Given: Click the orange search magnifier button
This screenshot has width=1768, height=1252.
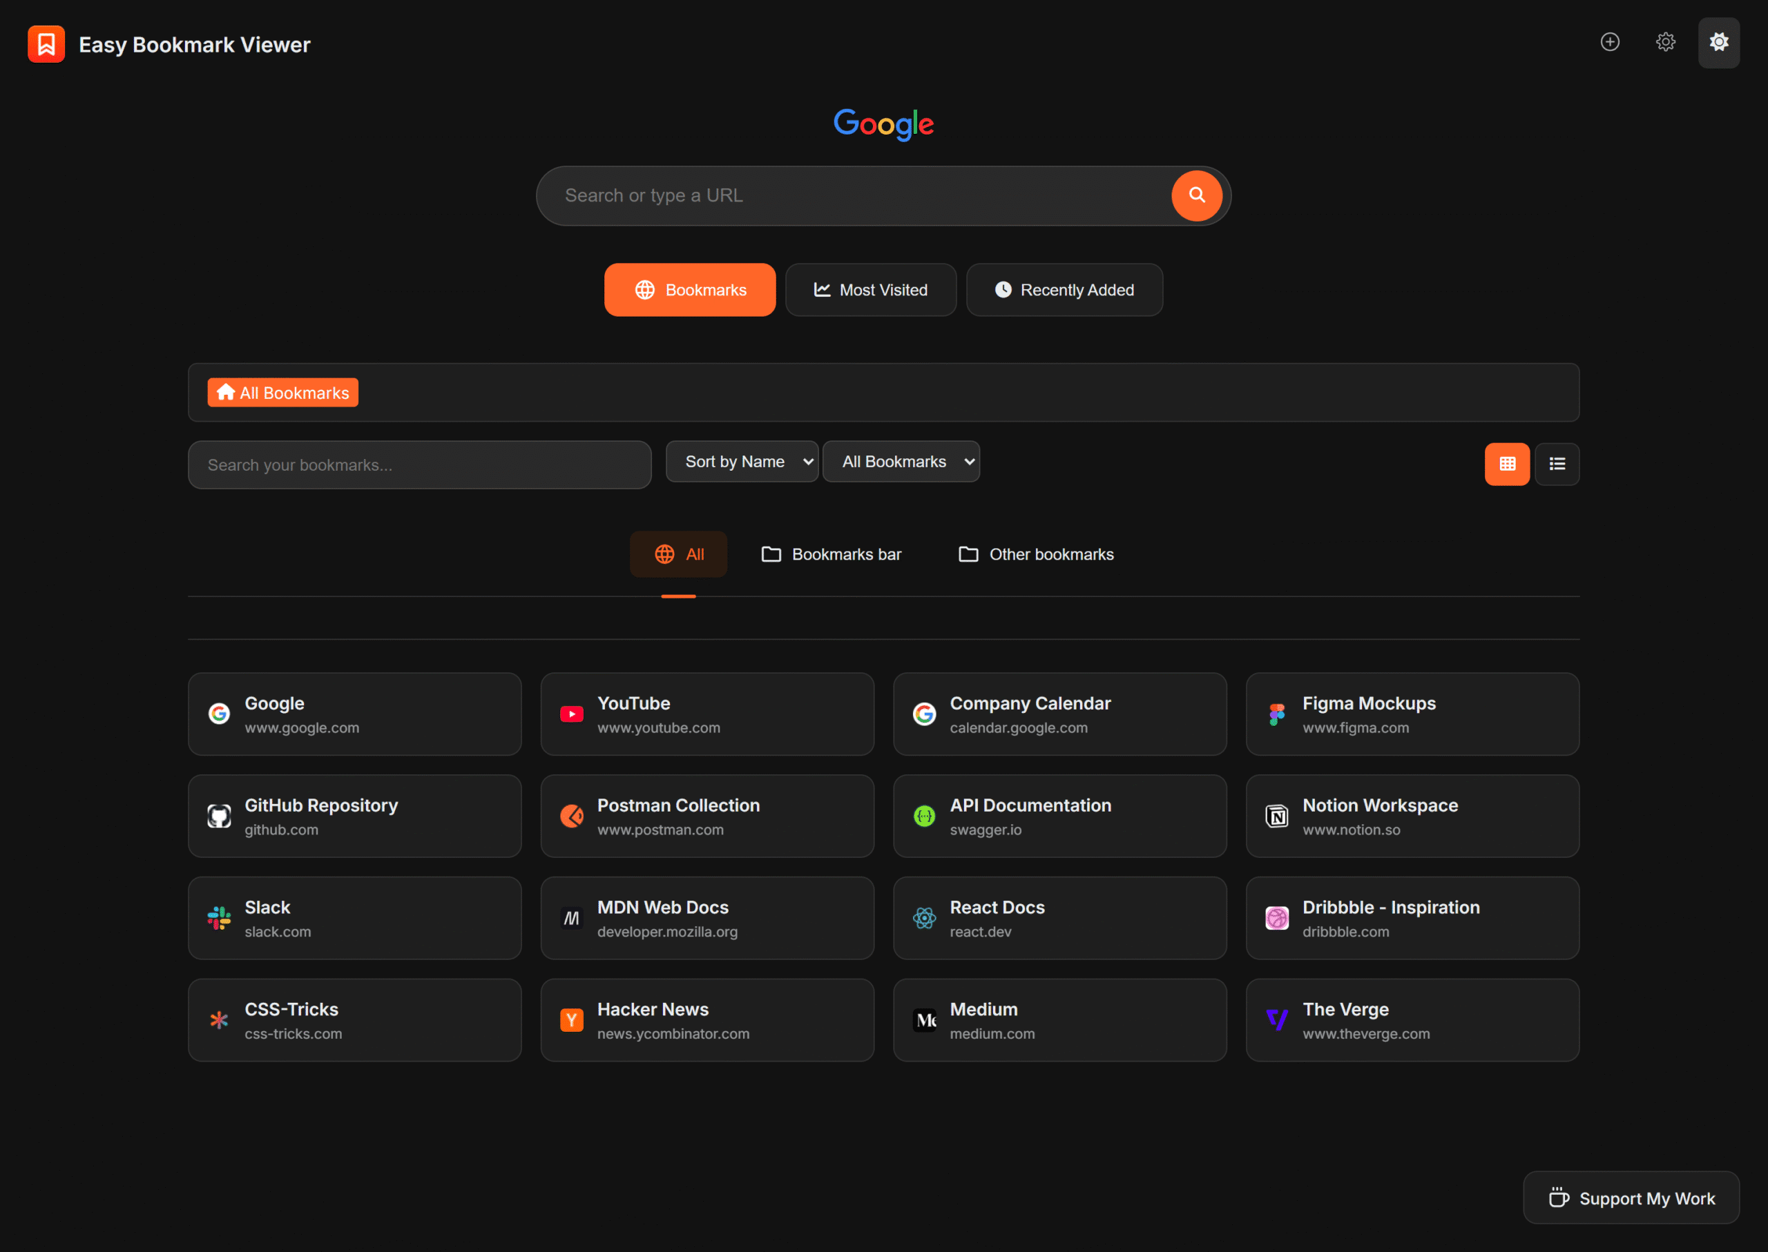Looking at the screenshot, I should tap(1196, 196).
